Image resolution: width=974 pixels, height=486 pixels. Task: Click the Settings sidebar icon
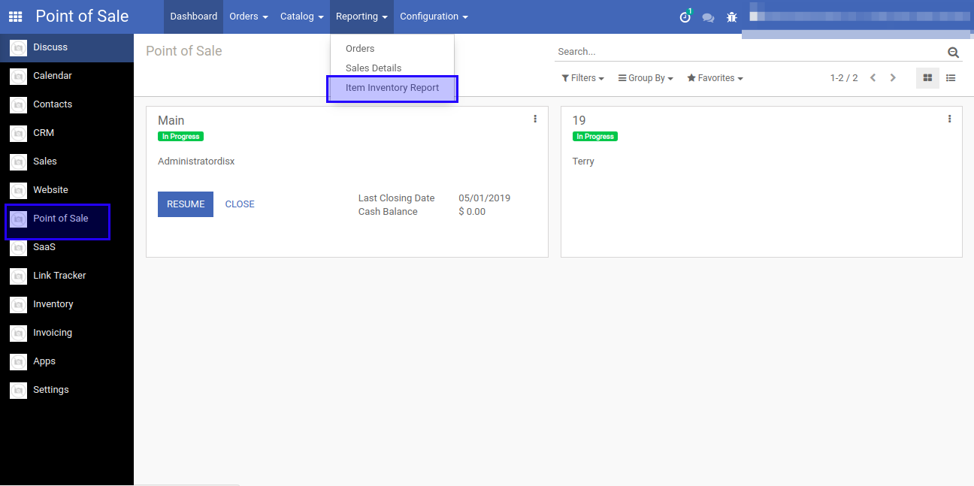19,390
